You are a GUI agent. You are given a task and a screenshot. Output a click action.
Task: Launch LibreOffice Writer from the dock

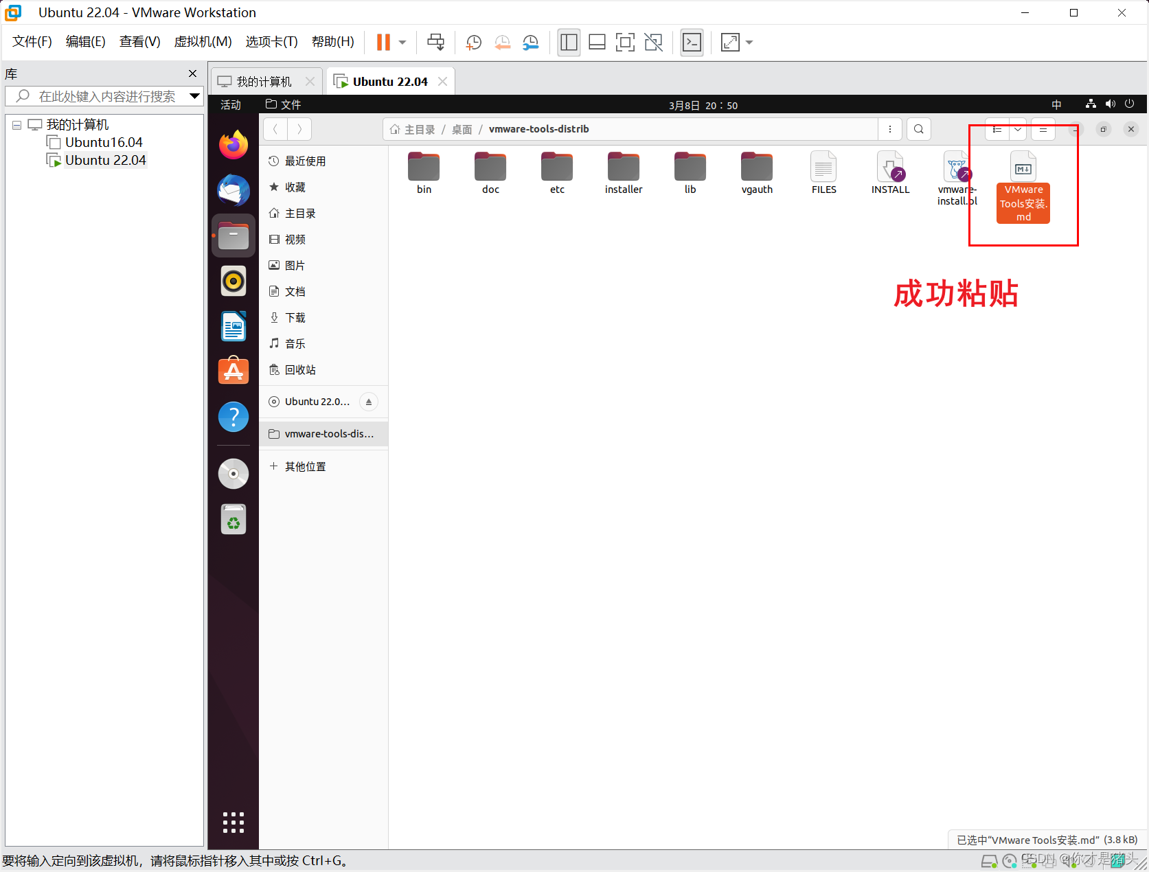(234, 326)
